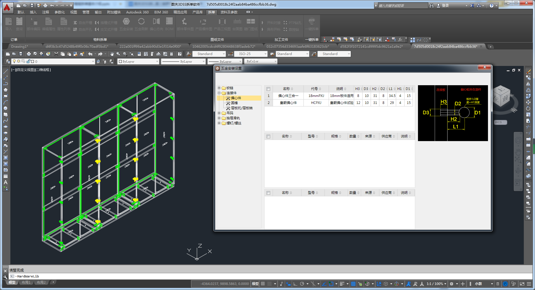This screenshot has width=535, height=290.
Task: Expand the 铰链 tree folder
Action: (x=219, y=88)
